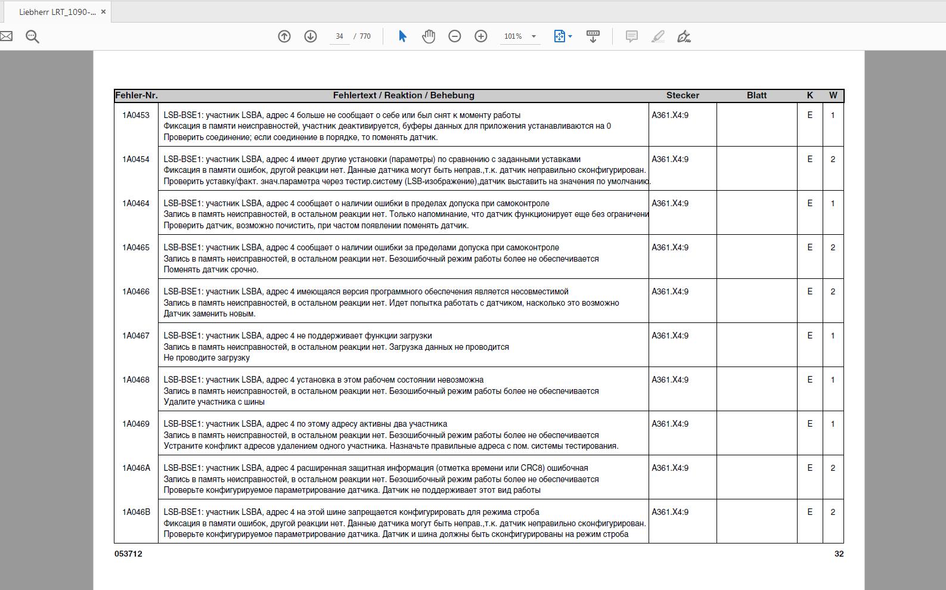Zoom in with the plus button
Image resolution: width=946 pixels, height=590 pixels.
[481, 36]
